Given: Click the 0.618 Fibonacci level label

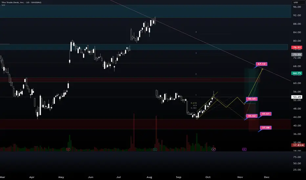Looking at the screenshot, I should 194,103.
